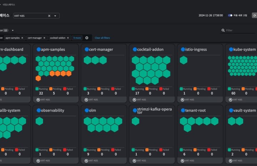Click the Pending legend swatch in apm-samples
This screenshot has width=257, height=166.
(51, 89)
